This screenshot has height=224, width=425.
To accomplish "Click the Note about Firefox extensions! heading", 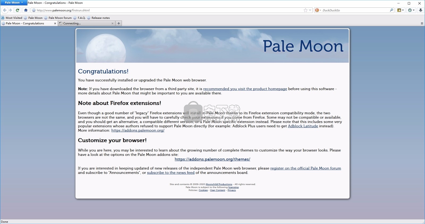I will pos(120,103).
